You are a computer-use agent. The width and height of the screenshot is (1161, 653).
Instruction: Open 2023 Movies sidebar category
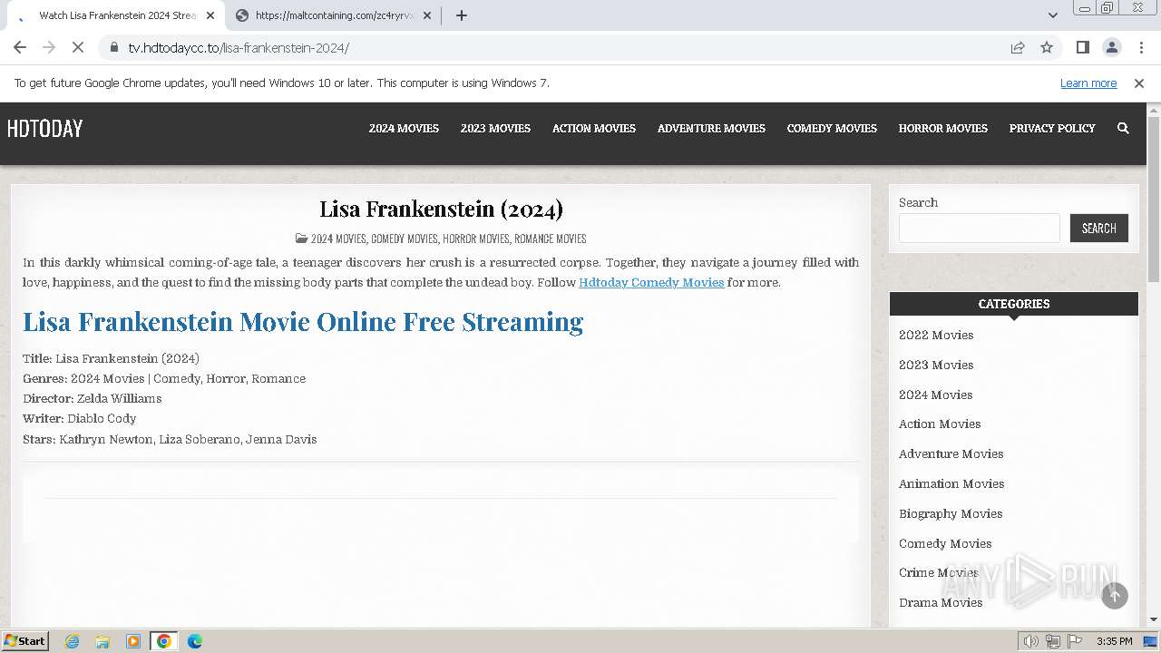(x=936, y=365)
